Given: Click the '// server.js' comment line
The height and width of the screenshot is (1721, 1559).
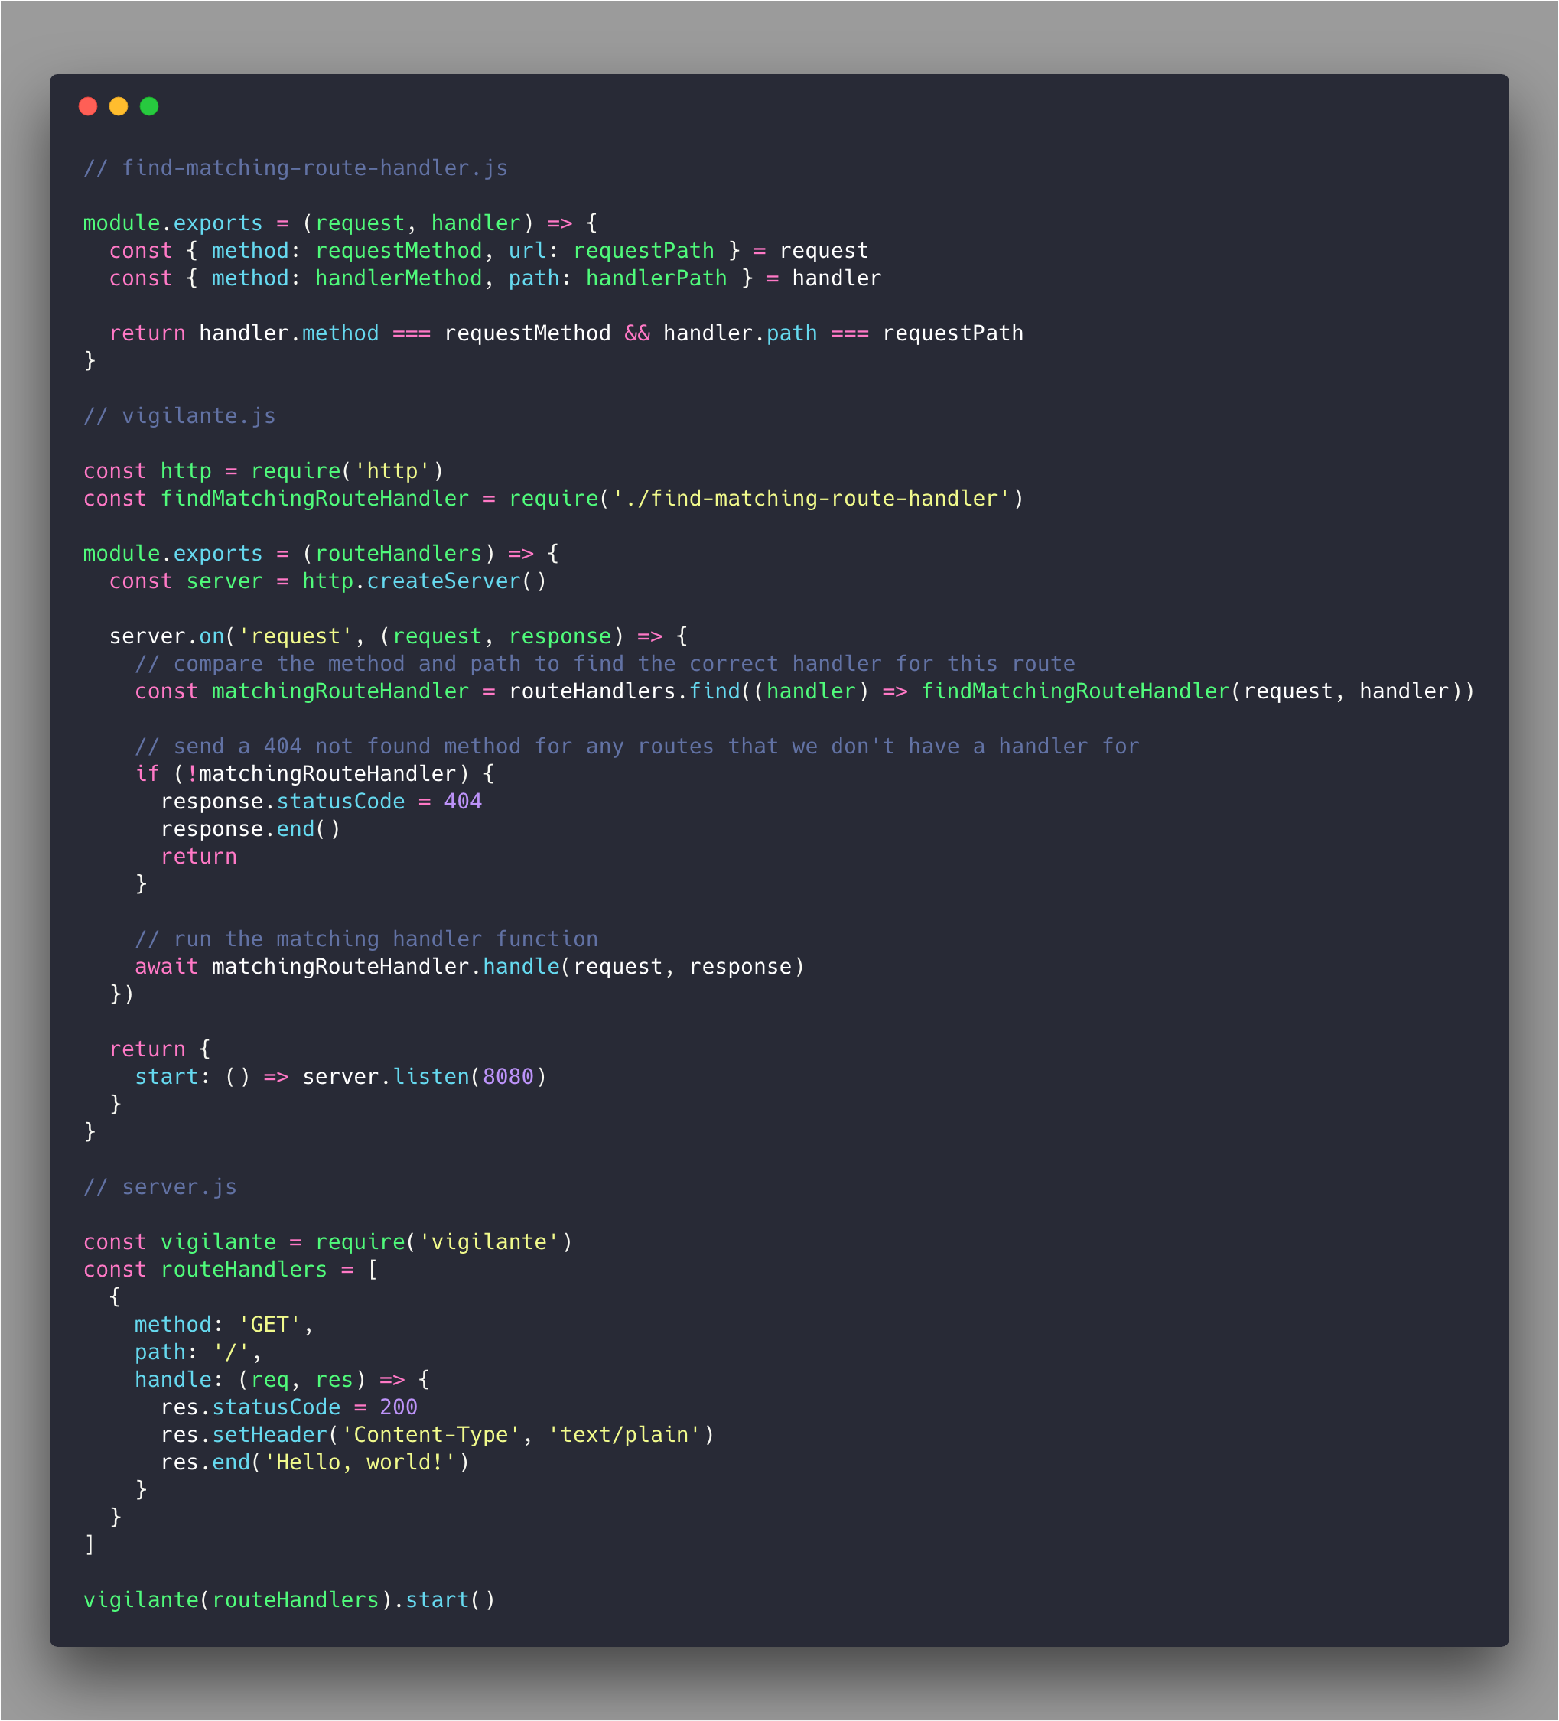Looking at the screenshot, I should pos(160,1187).
